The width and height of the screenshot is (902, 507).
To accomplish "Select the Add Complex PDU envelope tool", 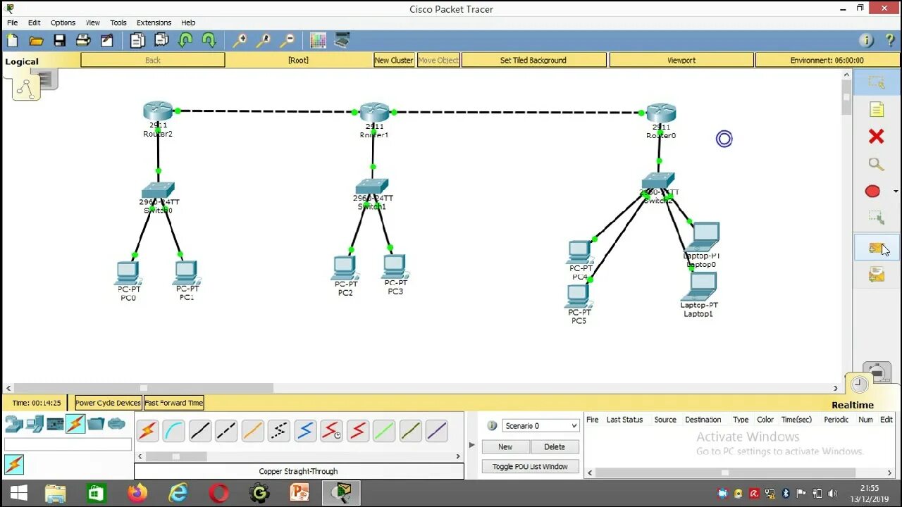I will [x=876, y=275].
